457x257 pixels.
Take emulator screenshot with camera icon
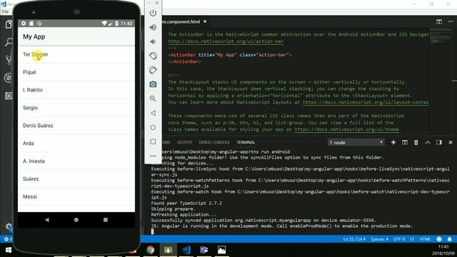click(x=153, y=84)
